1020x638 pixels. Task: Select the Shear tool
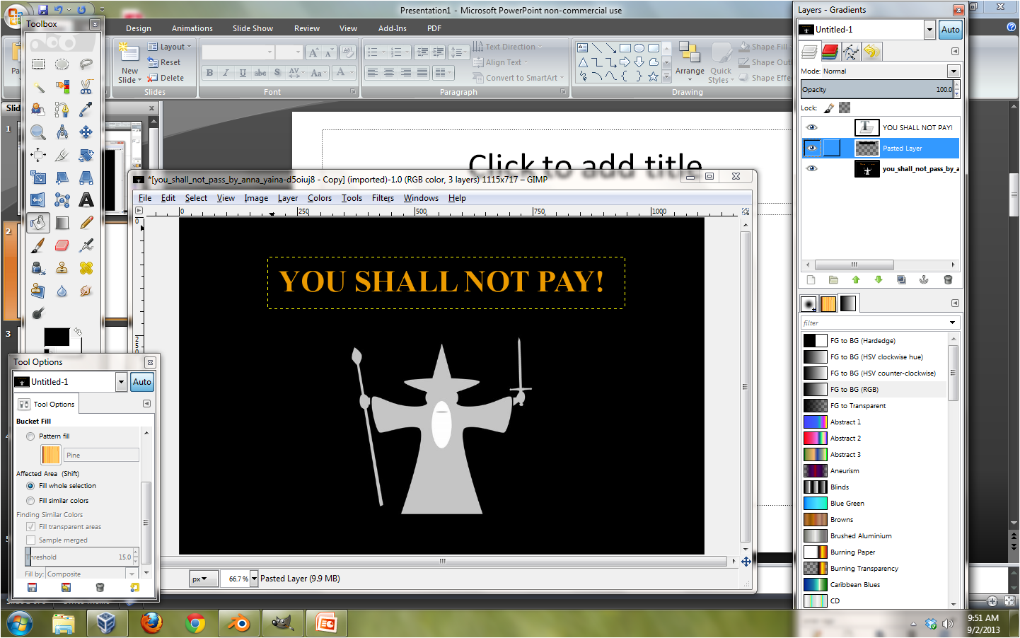(x=62, y=178)
